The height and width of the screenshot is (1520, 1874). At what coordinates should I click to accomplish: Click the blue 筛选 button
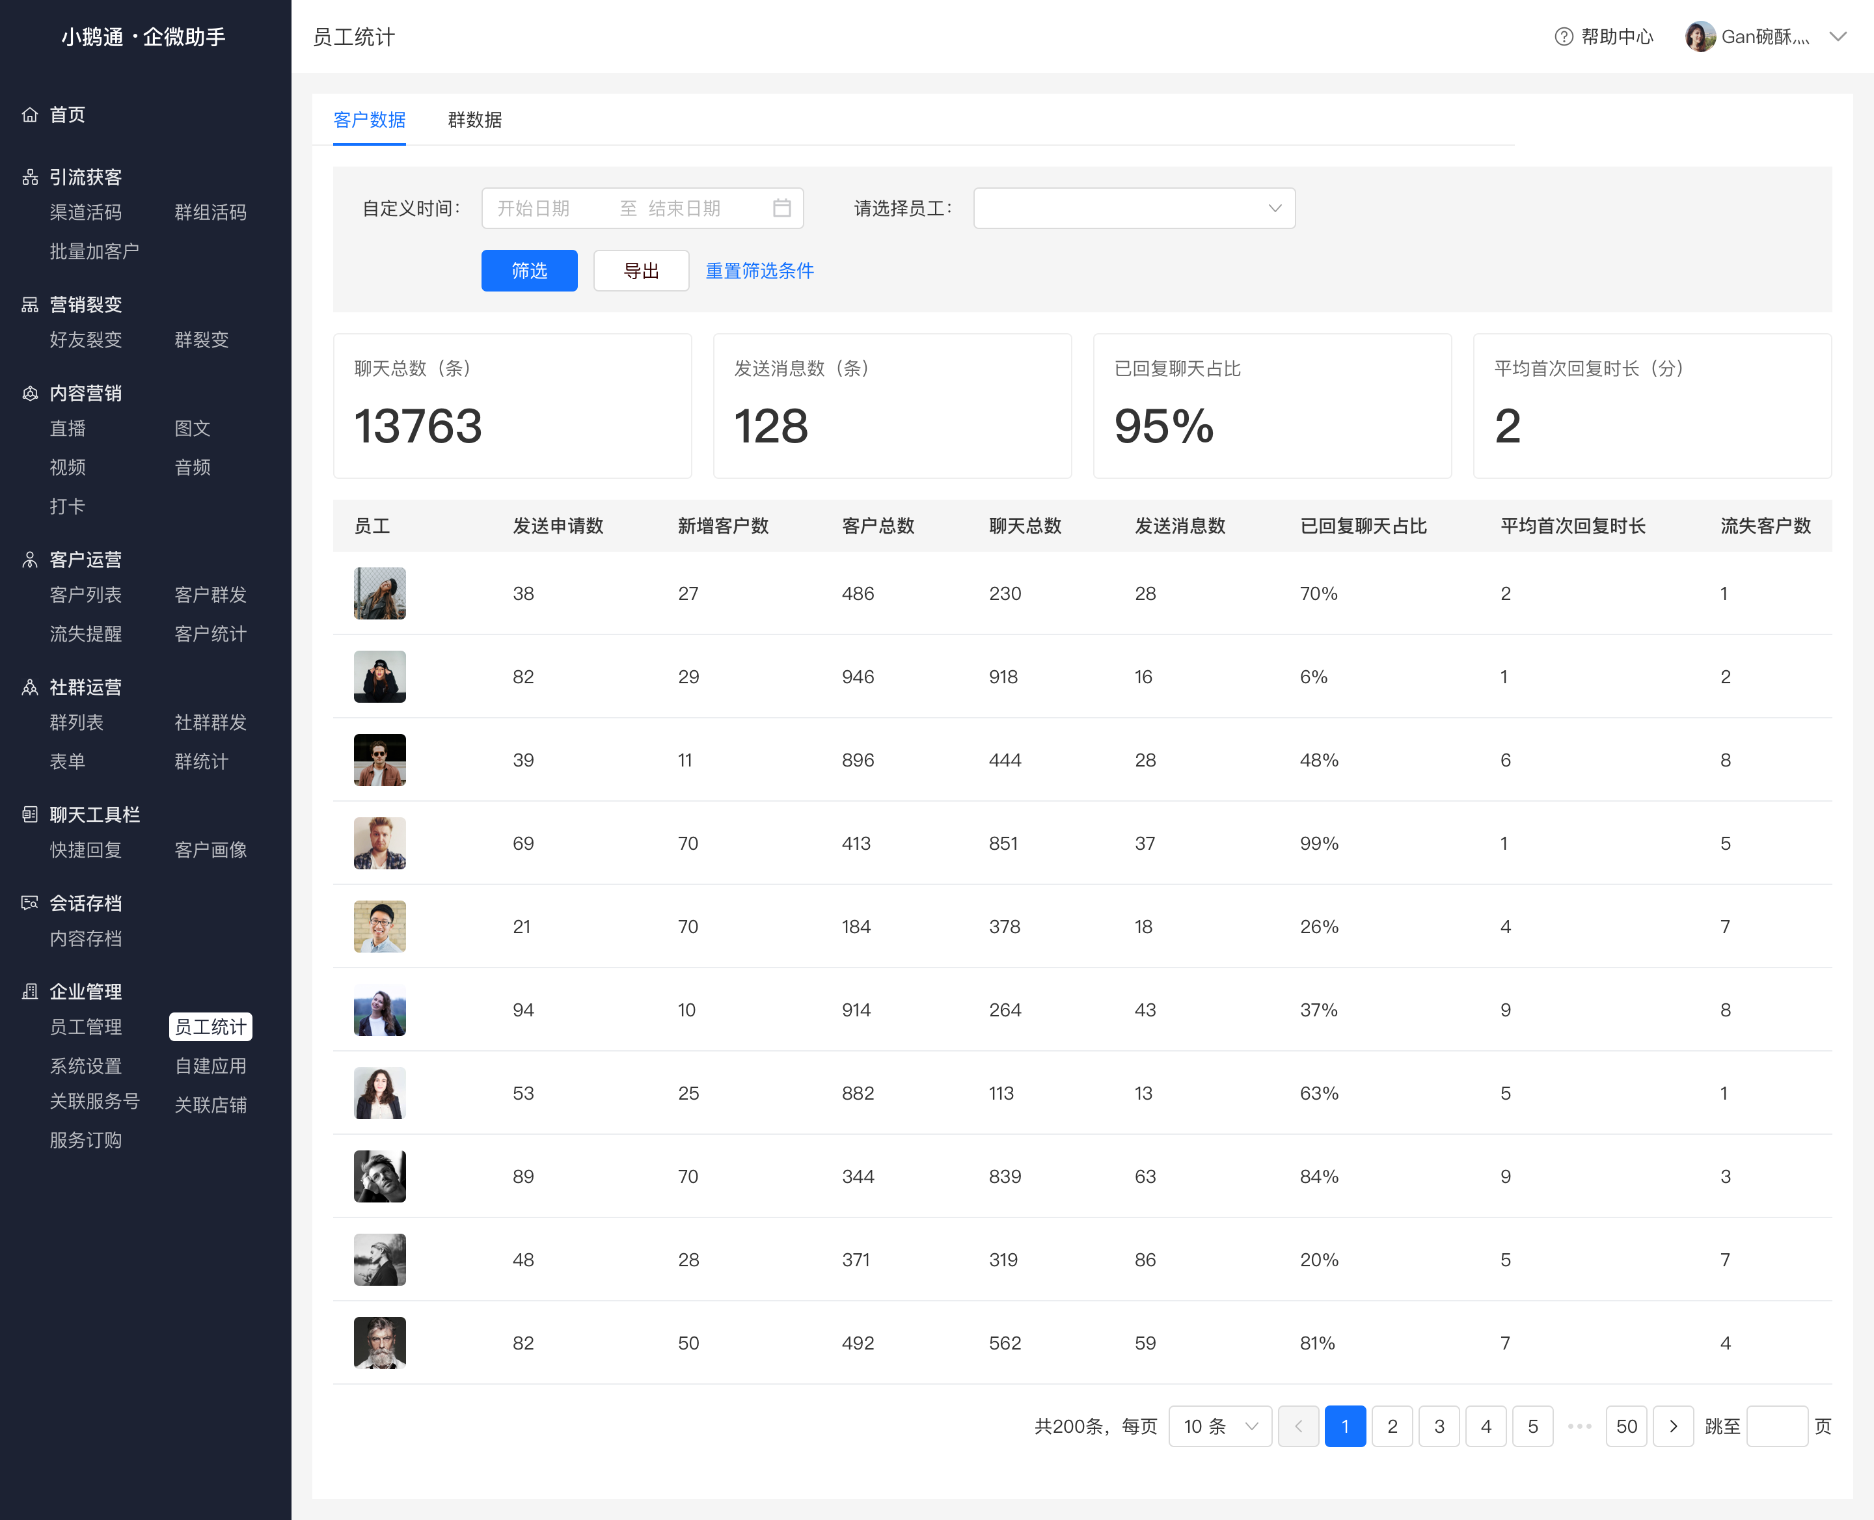[529, 271]
